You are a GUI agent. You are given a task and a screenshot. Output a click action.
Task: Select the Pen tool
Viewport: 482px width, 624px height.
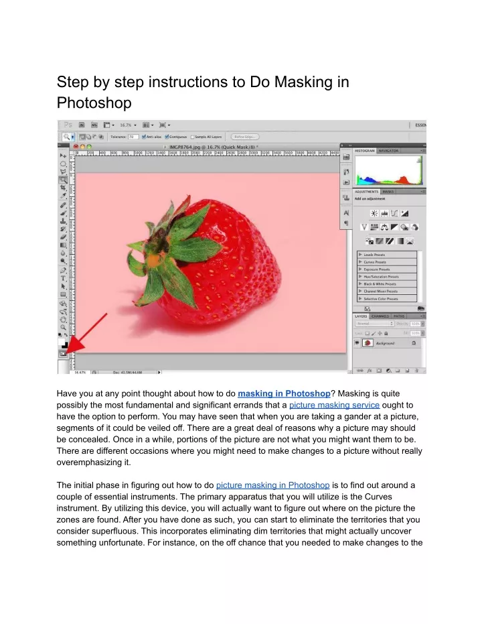[63, 271]
